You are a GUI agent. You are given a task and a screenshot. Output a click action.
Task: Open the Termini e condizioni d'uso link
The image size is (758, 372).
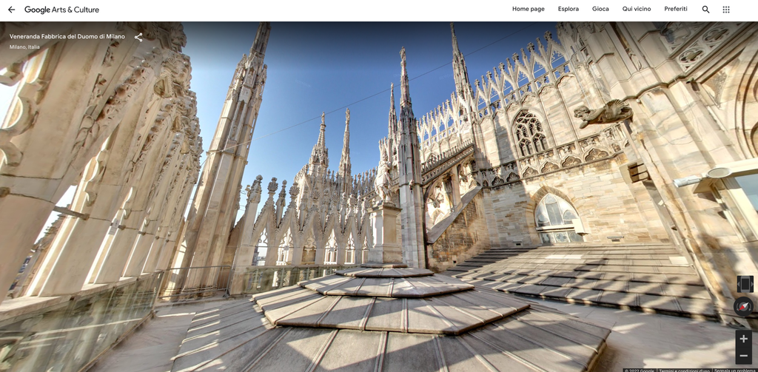pos(684,370)
